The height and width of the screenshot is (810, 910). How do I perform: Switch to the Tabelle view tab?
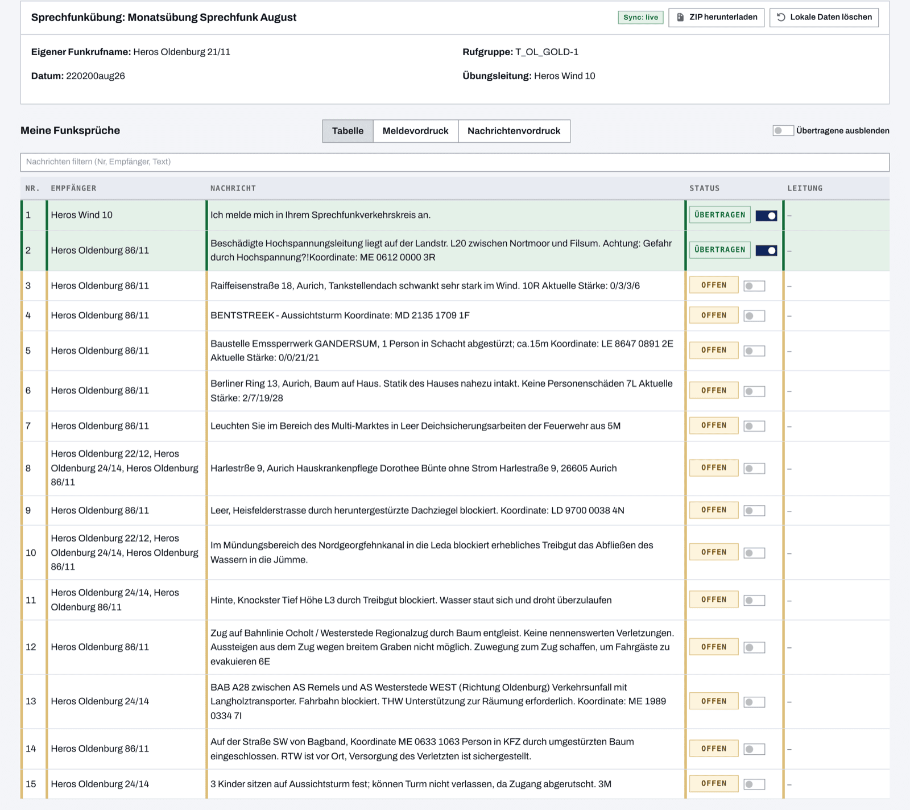348,131
